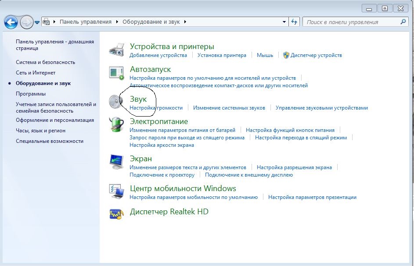Select Программы in sidebar

click(x=31, y=94)
